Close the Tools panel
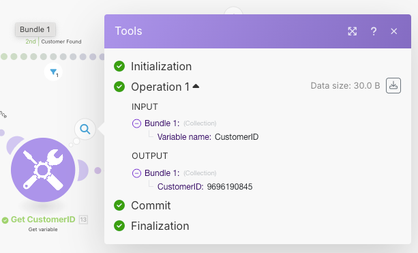Viewport: 418px width, 253px height. pyautogui.click(x=393, y=31)
